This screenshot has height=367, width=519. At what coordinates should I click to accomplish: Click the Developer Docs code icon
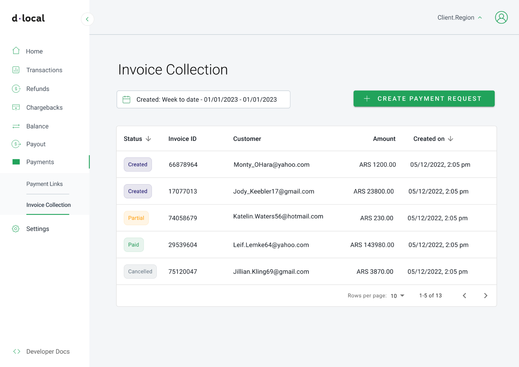coord(16,351)
